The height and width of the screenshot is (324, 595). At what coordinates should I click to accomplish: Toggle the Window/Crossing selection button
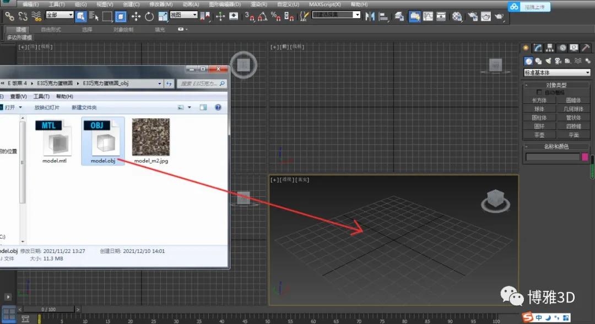tap(121, 17)
